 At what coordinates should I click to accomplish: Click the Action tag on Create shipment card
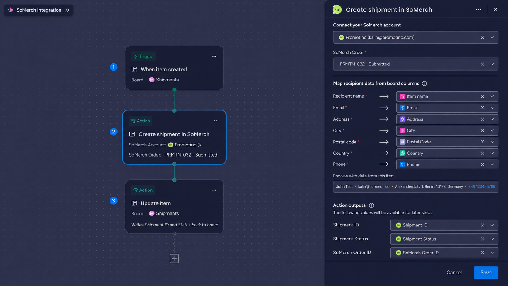[140, 121]
